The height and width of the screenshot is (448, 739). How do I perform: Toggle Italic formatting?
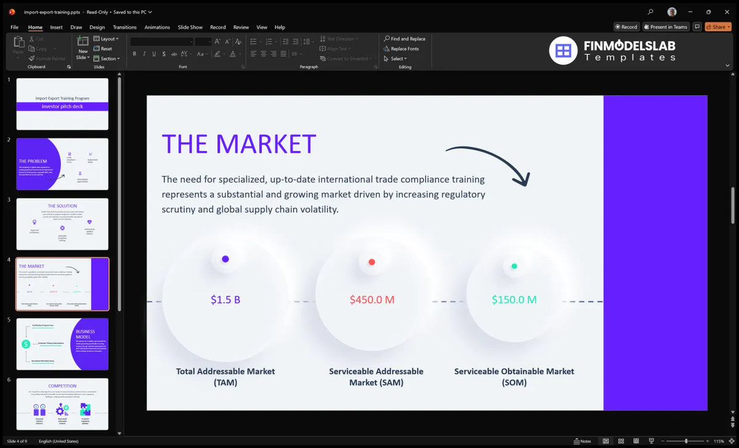143,54
